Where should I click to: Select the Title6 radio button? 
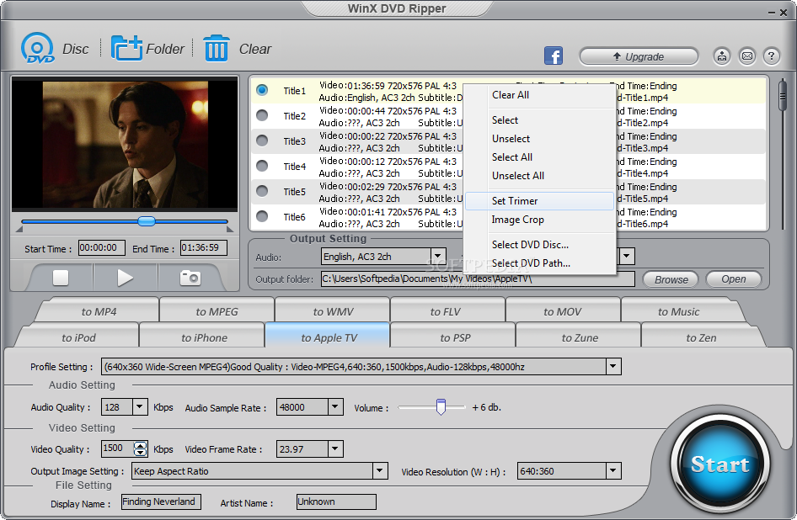262,216
